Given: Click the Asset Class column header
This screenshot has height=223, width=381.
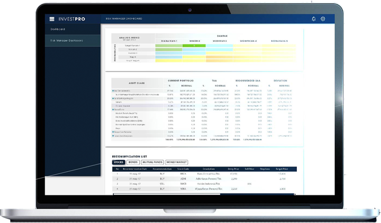Looking at the screenshot, I should [x=137, y=83].
